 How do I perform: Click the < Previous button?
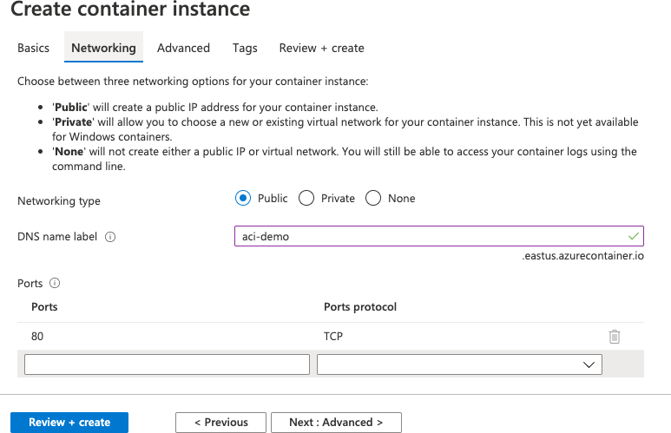coord(220,423)
